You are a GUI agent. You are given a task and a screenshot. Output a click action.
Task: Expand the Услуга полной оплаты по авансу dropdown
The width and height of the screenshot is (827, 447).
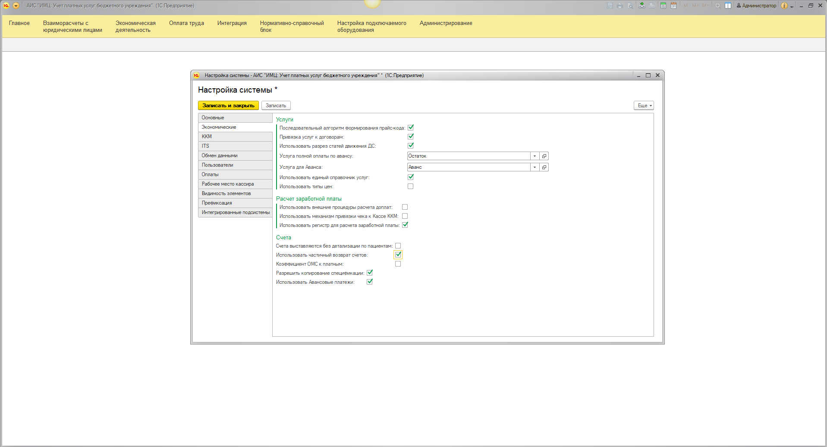[535, 156]
